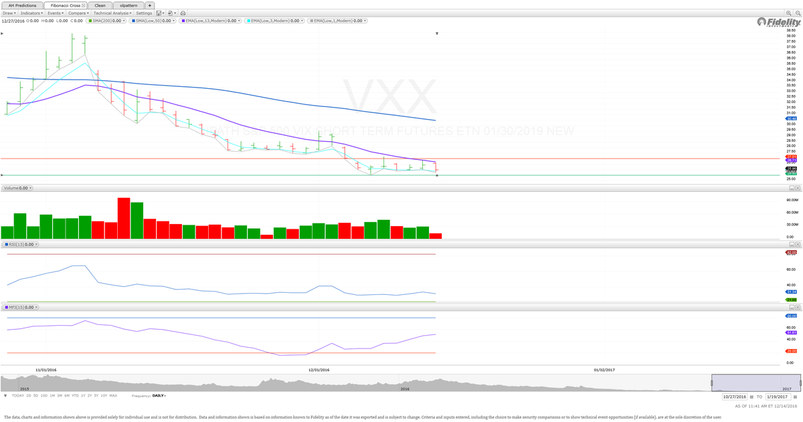Click the 12/01/2016 date axis label
This screenshot has height=422, width=803.
pyautogui.click(x=319, y=369)
